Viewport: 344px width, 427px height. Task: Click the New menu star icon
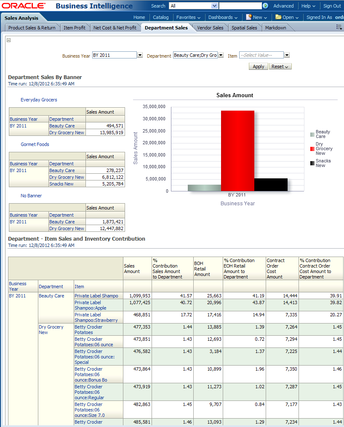tap(249, 17)
